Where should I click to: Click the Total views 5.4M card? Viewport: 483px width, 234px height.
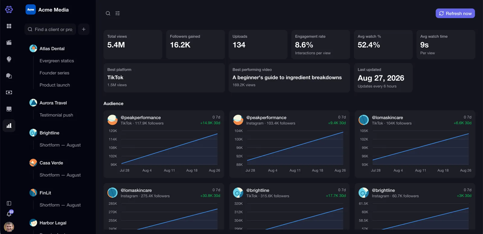133,45
